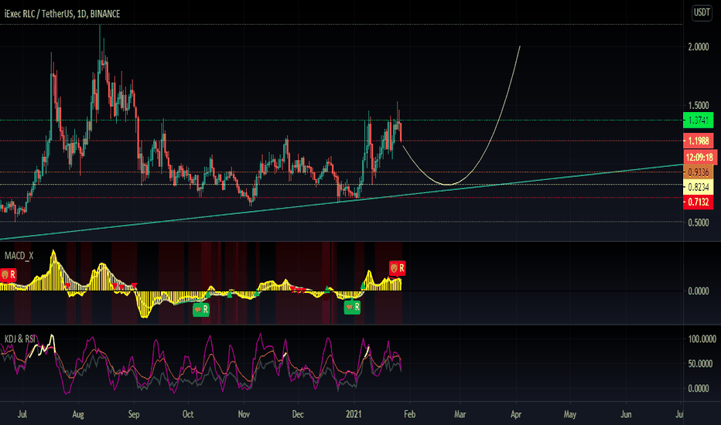The height and width of the screenshot is (425, 721).
Task: Click the Dec label on time axis
Action: [298, 414]
